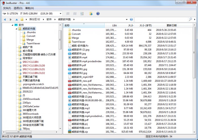Click the list view toolbar icon
This screenshot has height=140, width=198.
[x=68, y=14]
